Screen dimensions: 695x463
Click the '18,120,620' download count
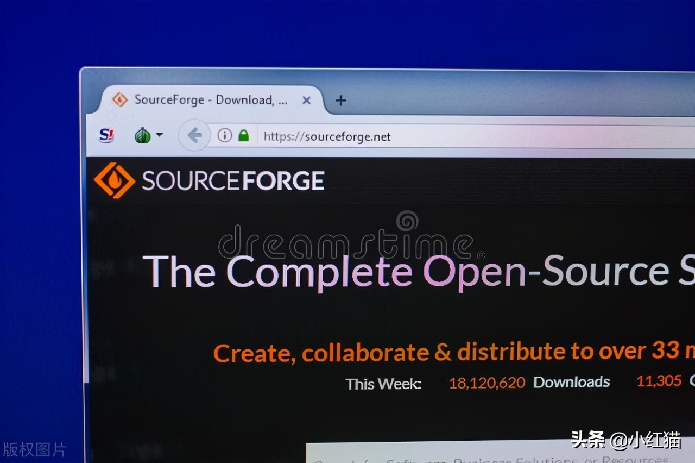pyautogui.click(x=487, y=383)
